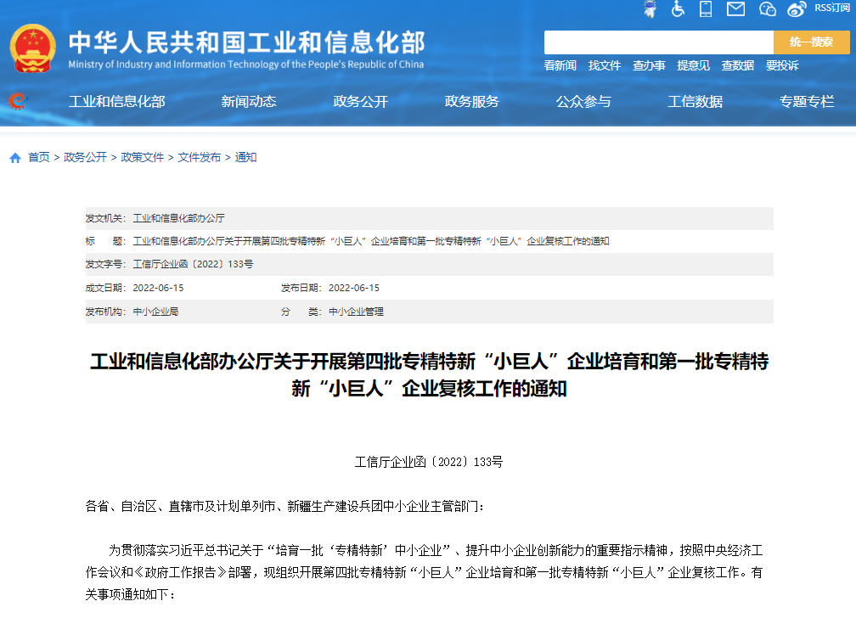
Task: Click the 统一搜索 search button
Action: (x=812, y=41)
